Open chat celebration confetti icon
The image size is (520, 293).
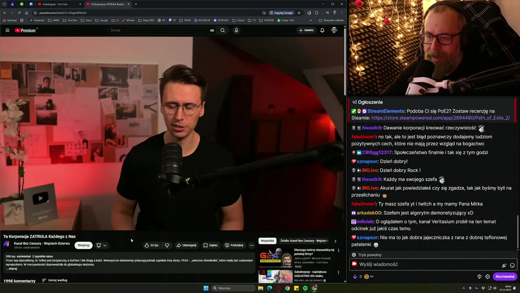point(504,265)
